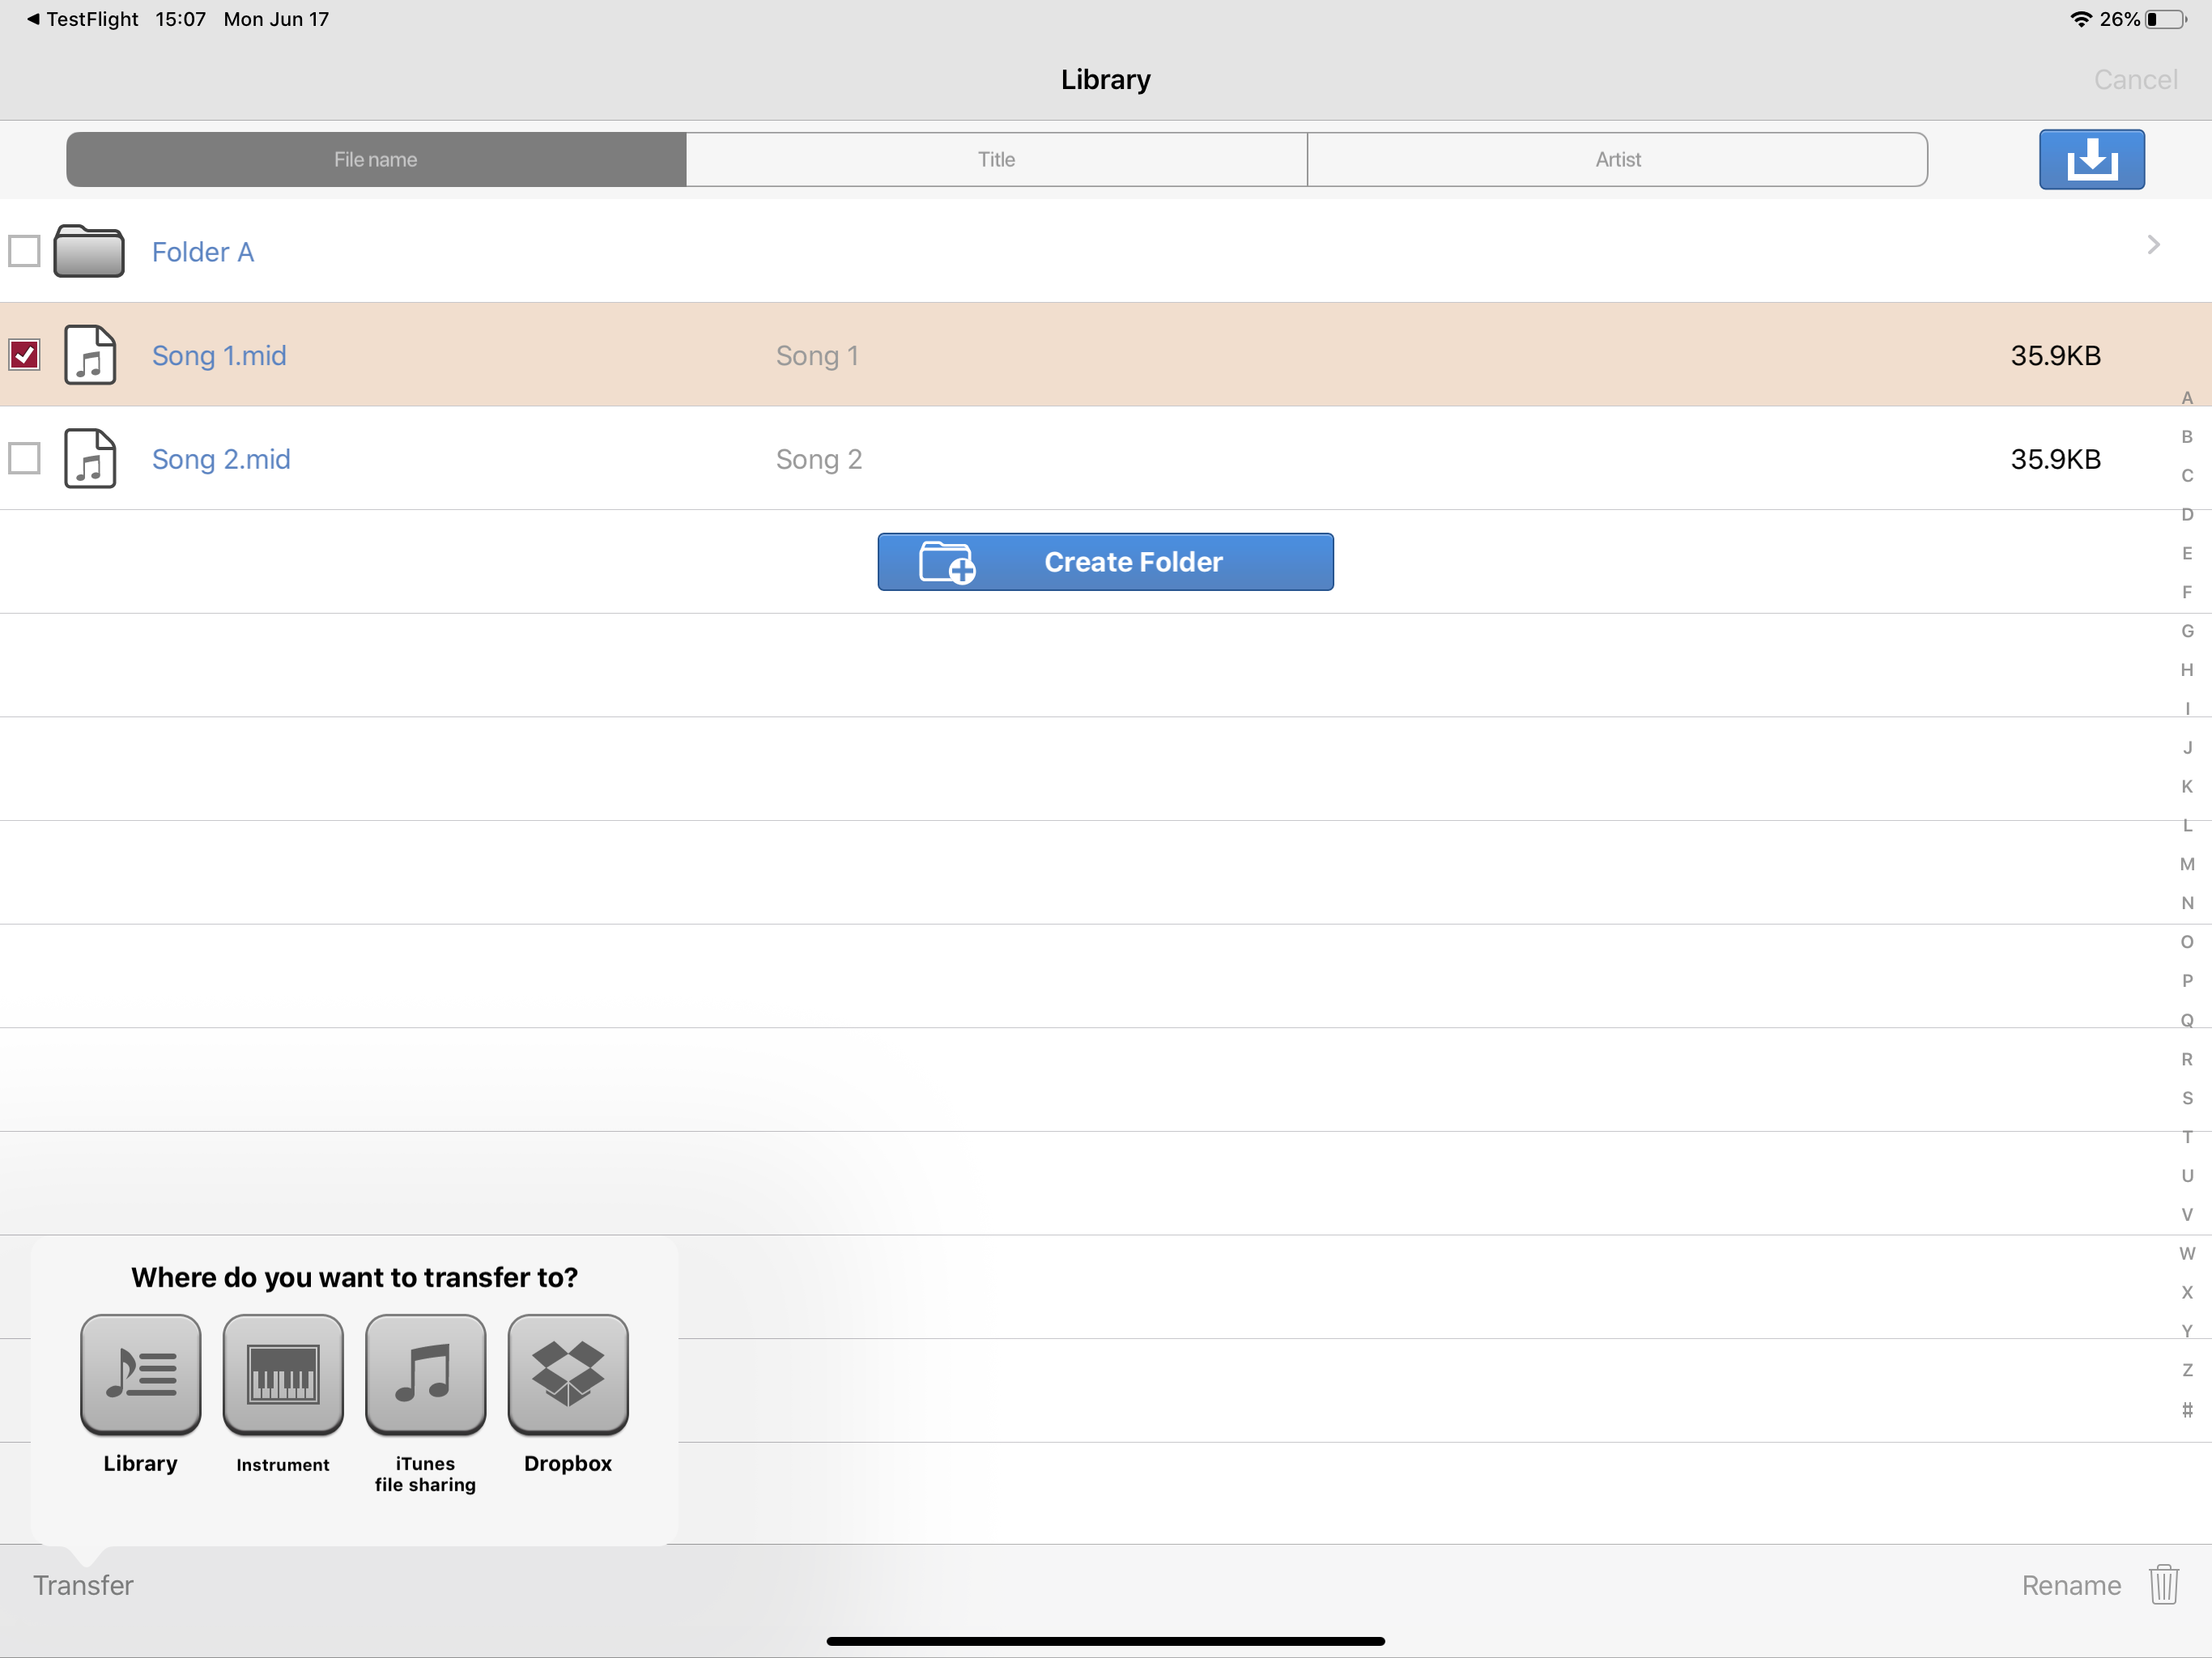
Task: Tap the 35.9KB size for Song 1
Action: pos(2055,355)
